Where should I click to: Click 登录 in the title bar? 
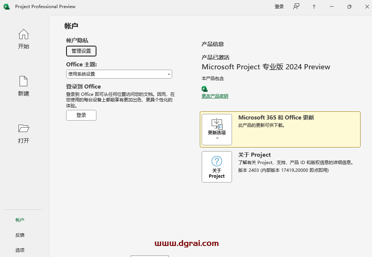click(279, 7)
